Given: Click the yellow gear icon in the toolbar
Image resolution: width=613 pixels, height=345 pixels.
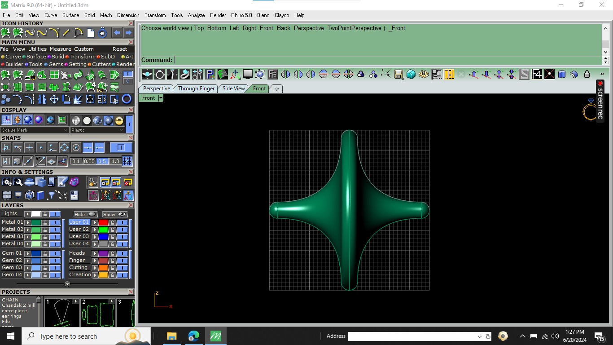Looking at the screenshot, I should (424, 74).
